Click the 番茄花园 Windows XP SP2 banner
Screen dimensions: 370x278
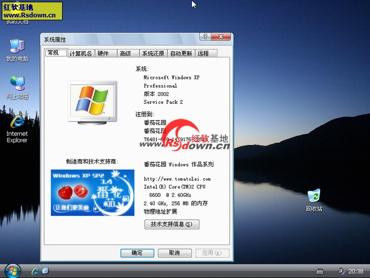pos(93,193)
